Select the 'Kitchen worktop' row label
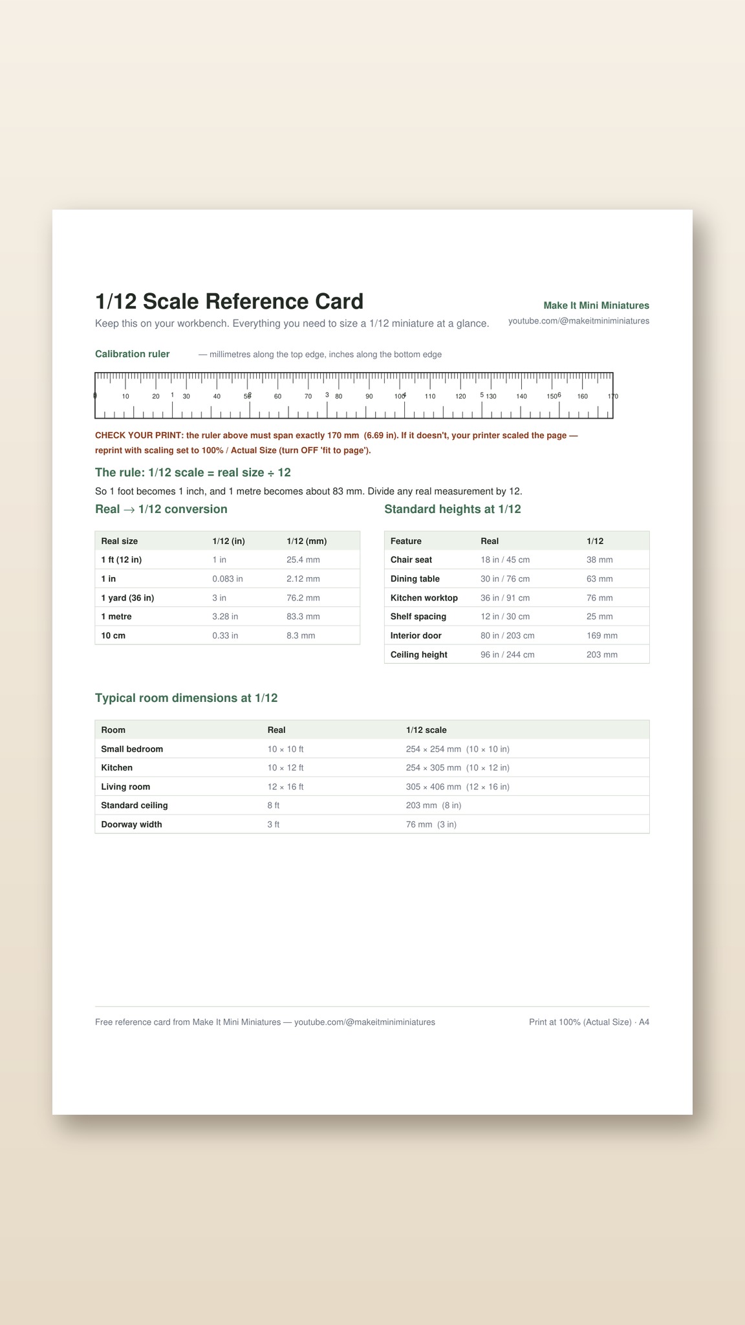The width and height of the screenshot is (745, 1325). (424, 598)
